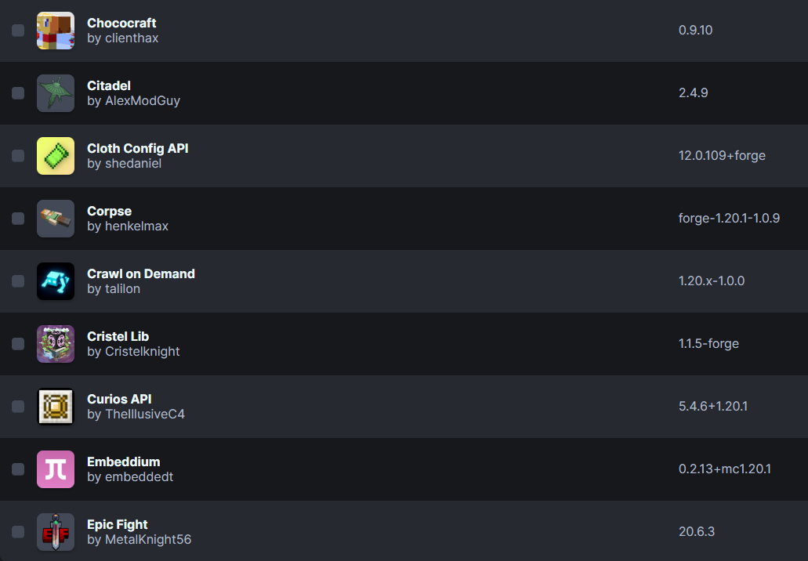808x561 pixels.
Task: Click the Chococraft mod icon
Action: 56,31
